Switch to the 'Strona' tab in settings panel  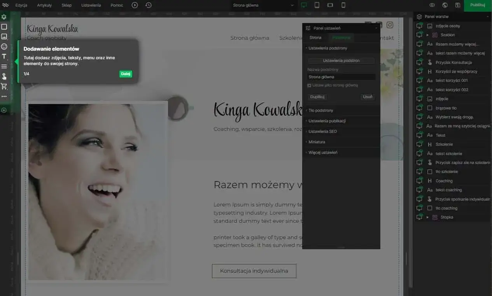tap(316, 38)
